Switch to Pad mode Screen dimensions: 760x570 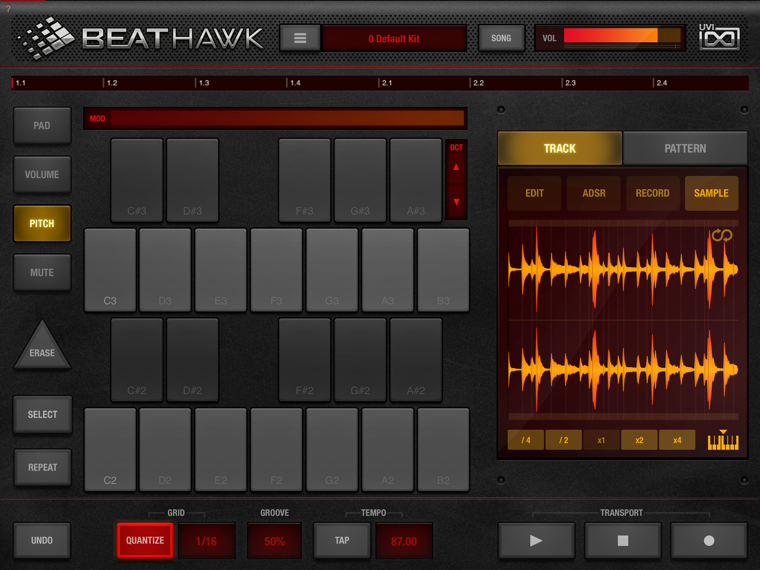[x=42, y=125]
